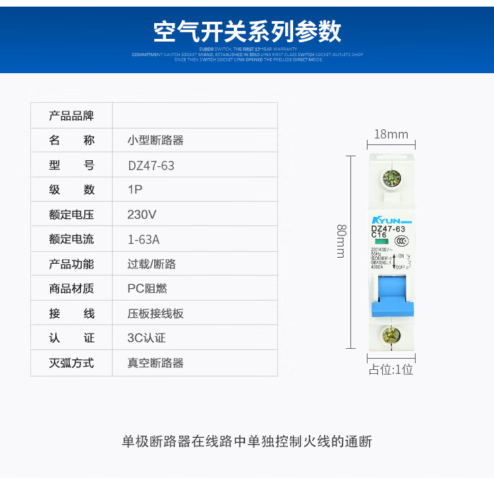Click the 真空断路器 arc extinguishing value
The height and width of the screenshot is (482, 494).
pyautogui.click(x=155, y=363)
